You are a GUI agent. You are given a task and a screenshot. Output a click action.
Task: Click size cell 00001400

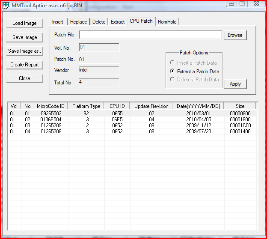[x=240, y=131]
